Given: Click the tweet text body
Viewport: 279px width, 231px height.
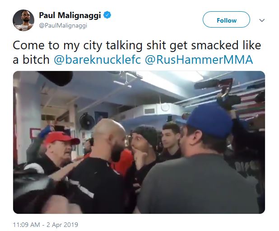Looking at the screenshot, I should pos(137,52).
